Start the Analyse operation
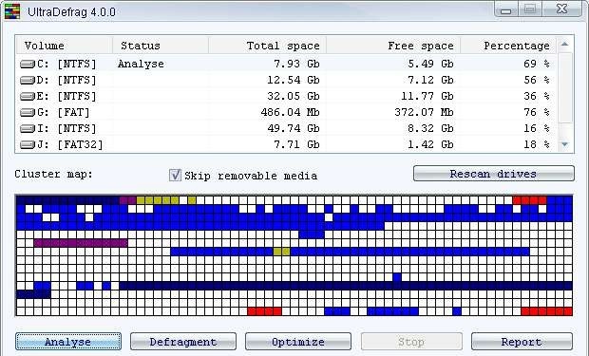 click(x=68, y=342)
